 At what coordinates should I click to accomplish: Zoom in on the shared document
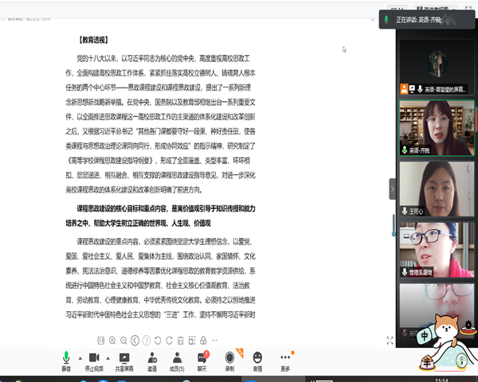coord(113,341)
